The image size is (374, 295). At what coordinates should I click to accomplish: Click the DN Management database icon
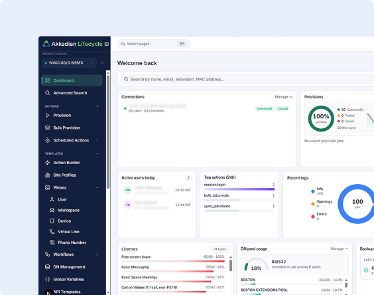tap(48, 267)
